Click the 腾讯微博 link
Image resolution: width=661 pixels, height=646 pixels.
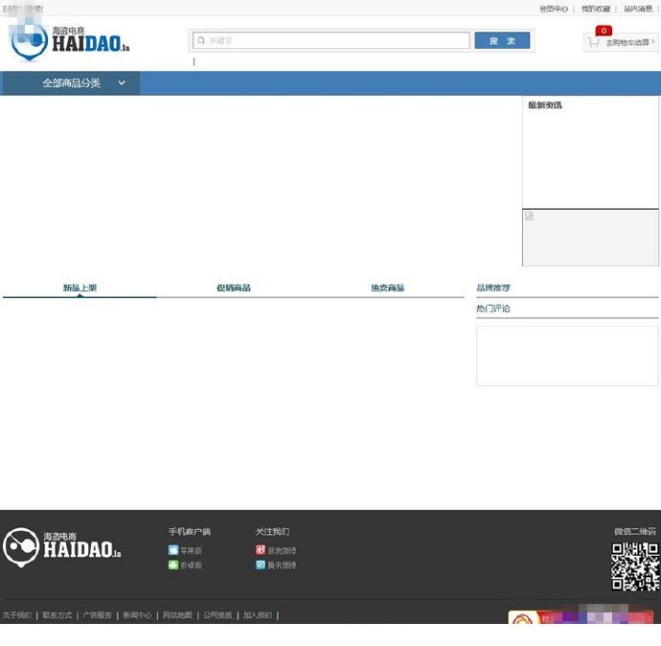282,565
